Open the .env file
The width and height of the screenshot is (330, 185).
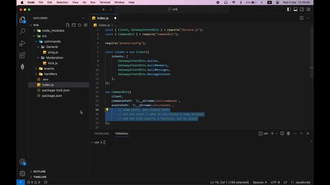coord(45,80)
